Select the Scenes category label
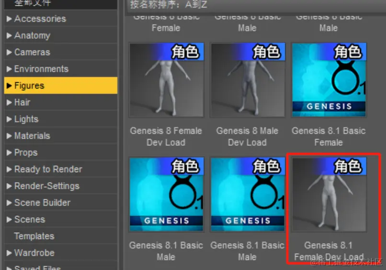 tap(30, 219)
